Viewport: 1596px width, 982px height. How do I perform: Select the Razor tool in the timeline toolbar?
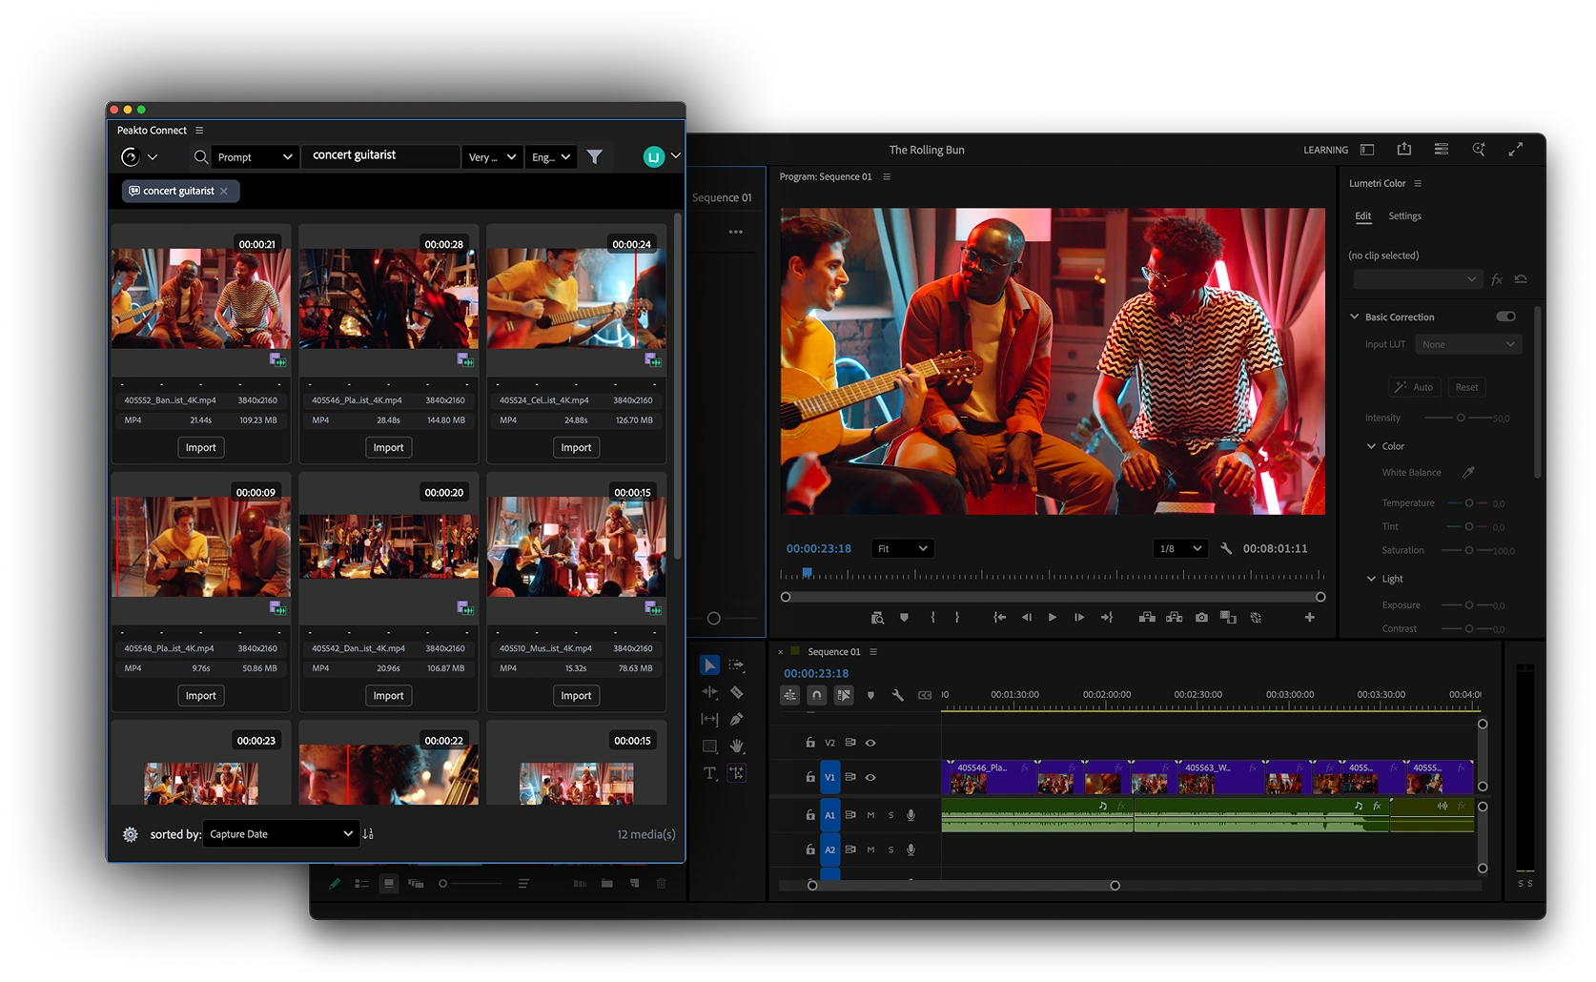(x=737, y=693)
